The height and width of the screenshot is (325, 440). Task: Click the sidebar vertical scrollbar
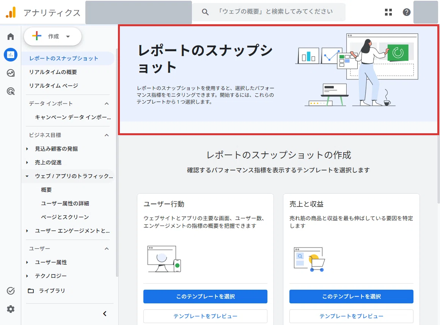click(x=117, y=163)
